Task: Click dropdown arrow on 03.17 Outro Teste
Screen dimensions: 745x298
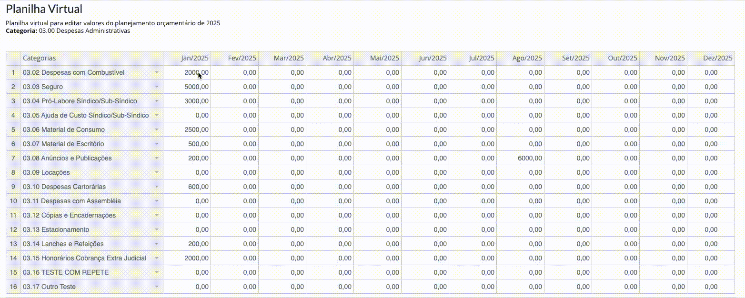Action: [x=157, y=287]
